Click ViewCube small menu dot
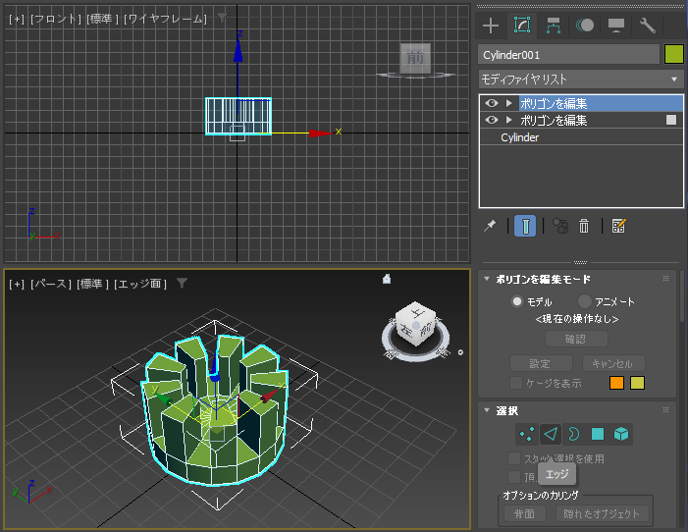The height and width of the screenshot is (532, 688). point(460,352)
